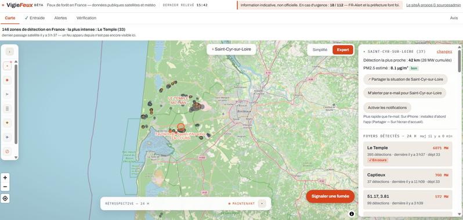Viewport: 463px width, 220px height.
Task: Open Le Temple fire entry card
Action: pyautogui.click(x=408, y=154)
